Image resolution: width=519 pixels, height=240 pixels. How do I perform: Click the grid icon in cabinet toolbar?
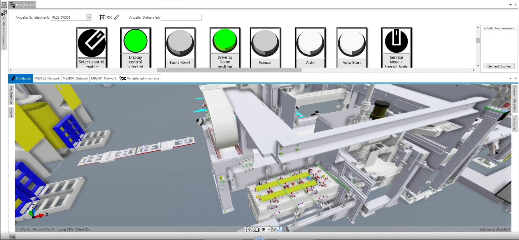point(102,17)
